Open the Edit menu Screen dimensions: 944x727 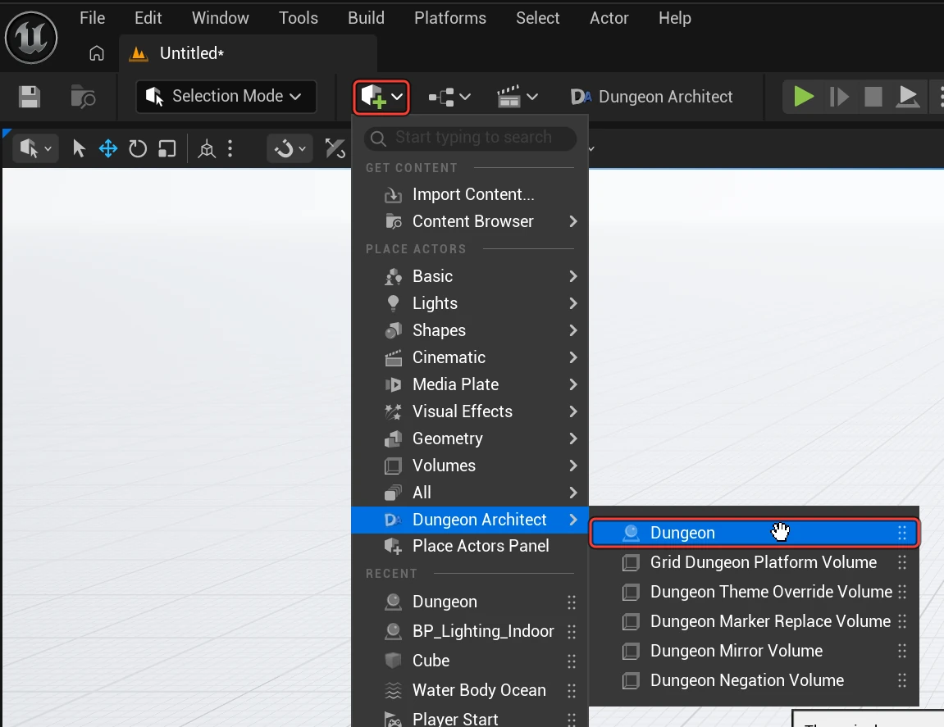coord(148,18)
